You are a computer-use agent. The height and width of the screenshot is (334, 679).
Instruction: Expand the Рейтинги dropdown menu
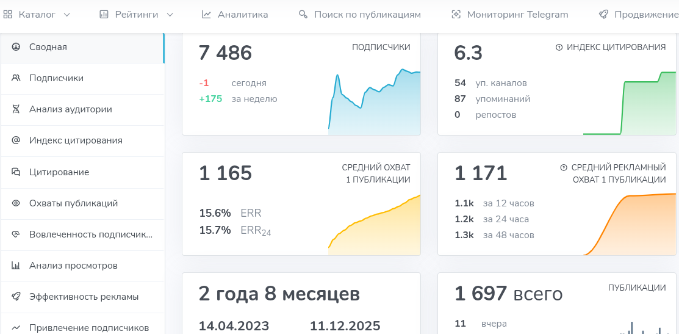click(137, 14)
